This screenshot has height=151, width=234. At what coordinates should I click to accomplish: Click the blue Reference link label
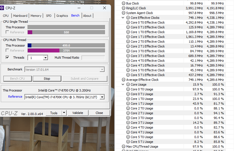(15, 97)
